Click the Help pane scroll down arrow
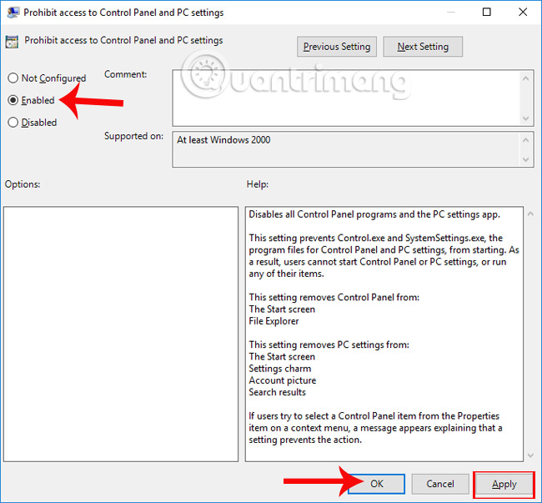The image size is (542, 503). pos(530,455)
